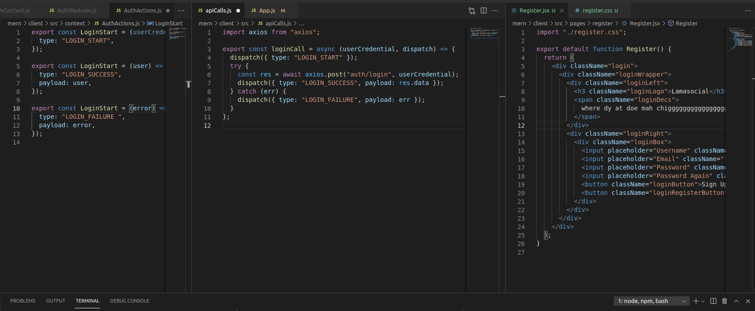Image resolution: width=755 pixels, height=311 pixels.
Task: Close the bottom terminal panel
Action: (748, 301)
